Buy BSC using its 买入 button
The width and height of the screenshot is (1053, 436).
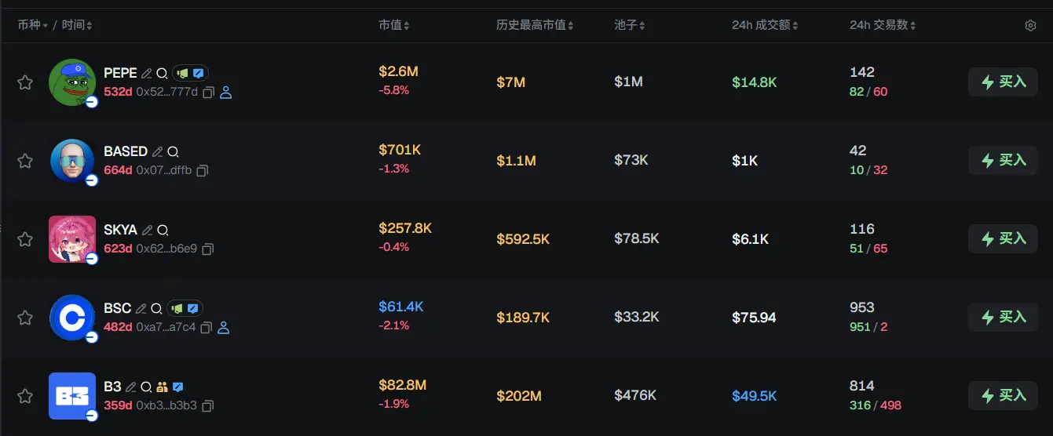[1003, 318]
